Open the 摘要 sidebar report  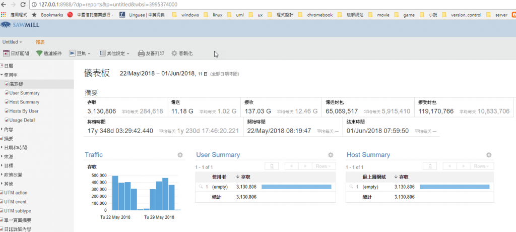tap(9, 139)
